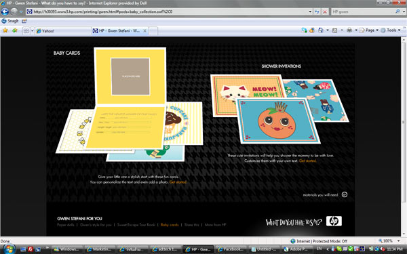Click the Stop loading red X icon
Screen dimensions: 407x254
tap(325, 12)
